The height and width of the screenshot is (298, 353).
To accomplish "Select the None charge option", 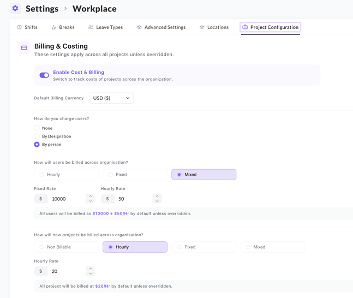I will point(37,128).
